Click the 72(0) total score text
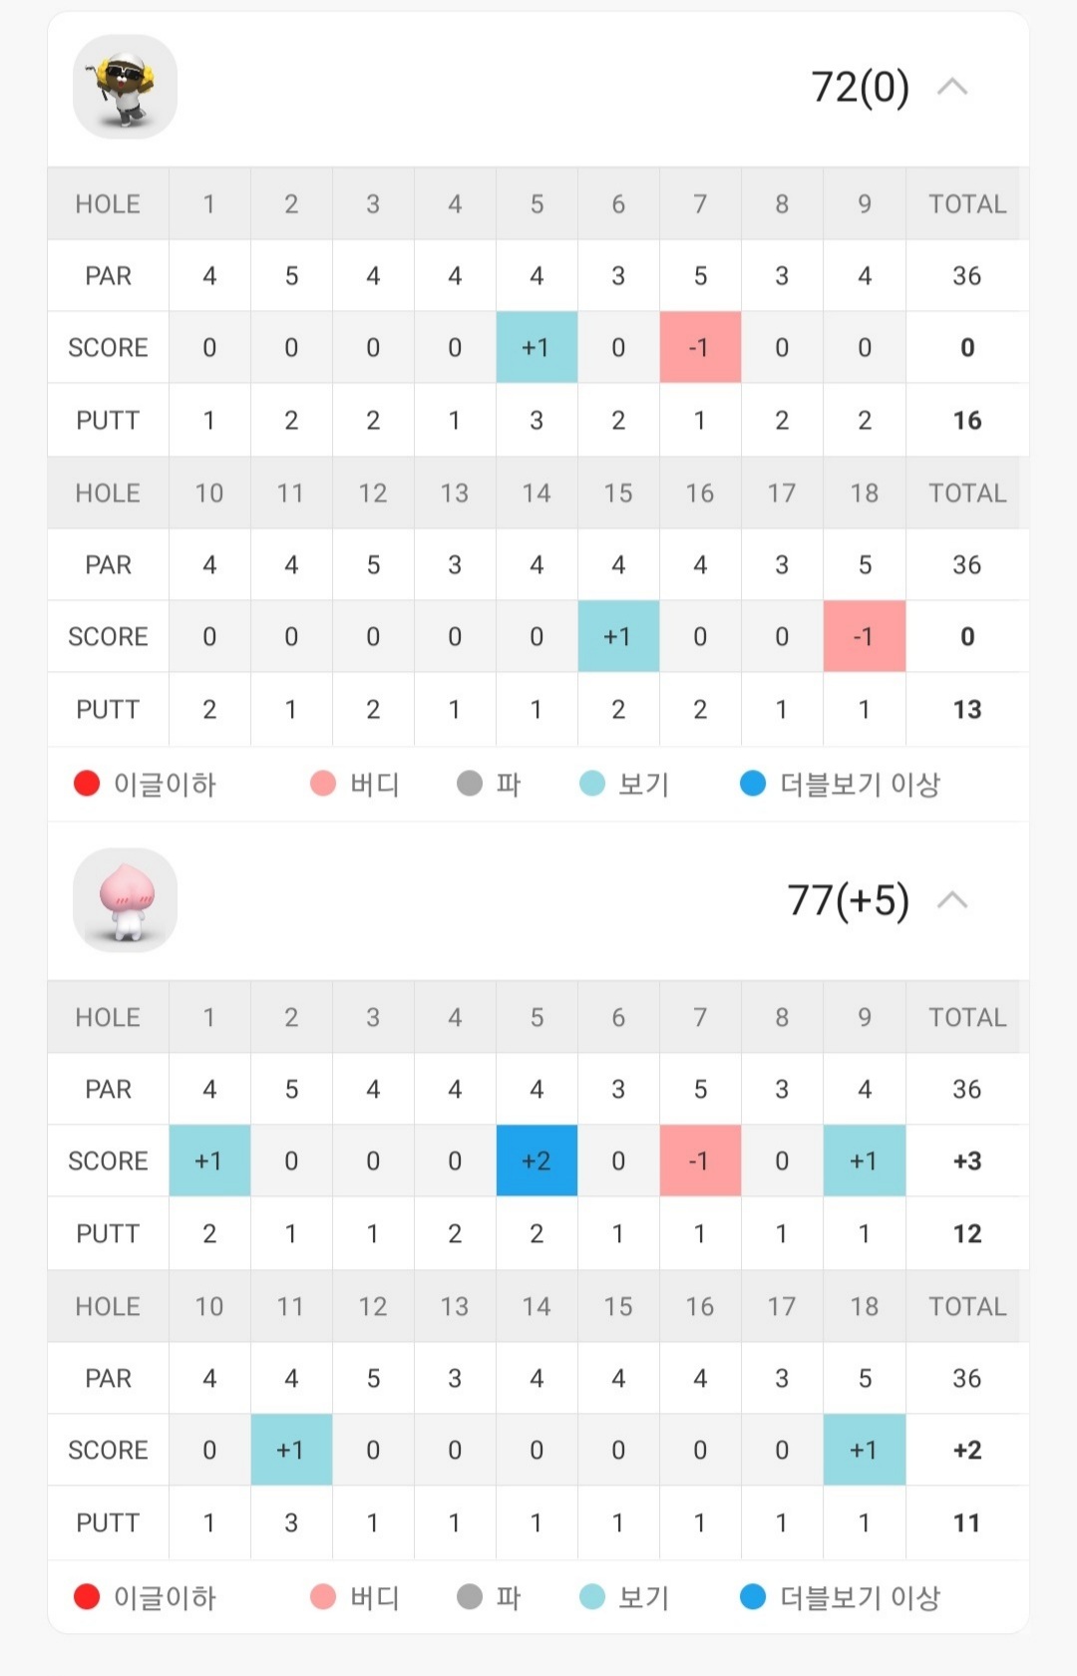 (860, 87)
